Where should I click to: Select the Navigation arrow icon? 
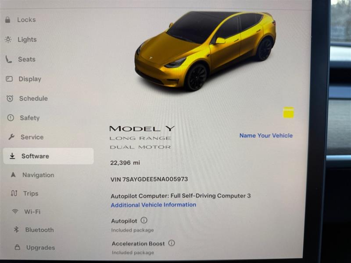coord(13,174)
